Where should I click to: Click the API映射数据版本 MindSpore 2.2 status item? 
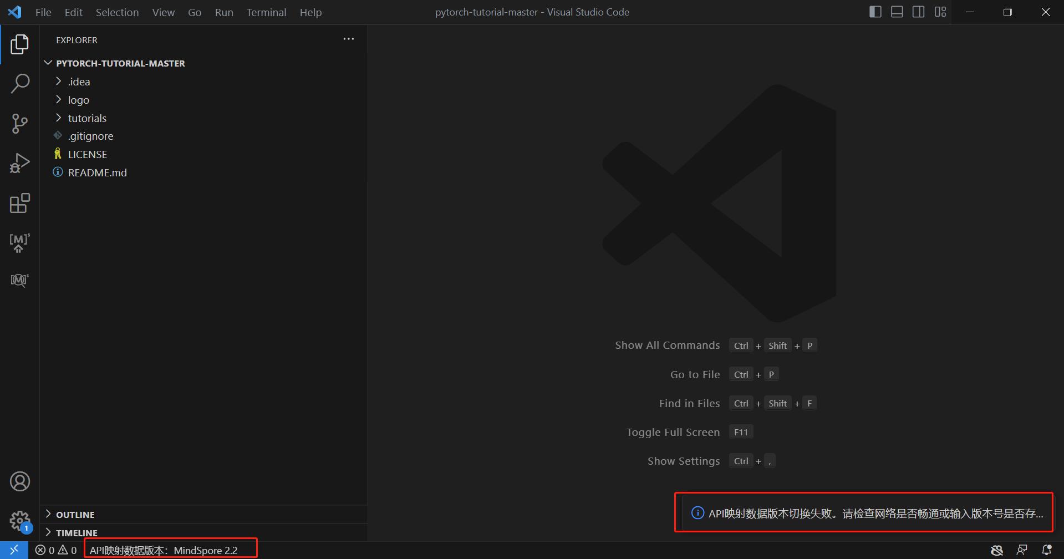click(x=164, y=550)
